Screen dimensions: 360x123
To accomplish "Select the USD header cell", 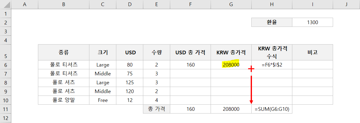I will (129, 52).
